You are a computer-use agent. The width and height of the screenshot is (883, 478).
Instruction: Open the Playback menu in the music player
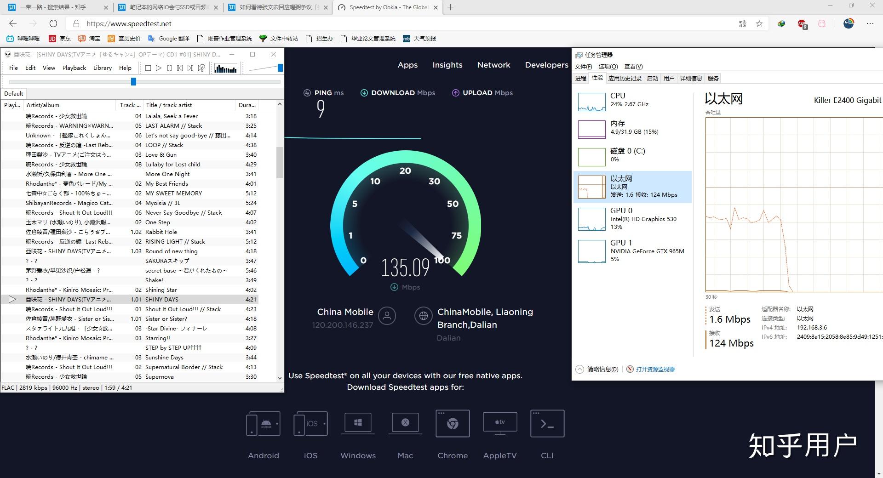(74, 68)
